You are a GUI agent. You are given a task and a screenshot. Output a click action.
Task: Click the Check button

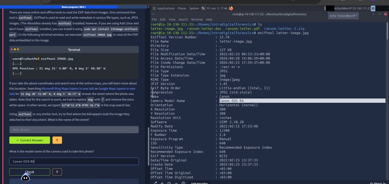click(29, 172)
